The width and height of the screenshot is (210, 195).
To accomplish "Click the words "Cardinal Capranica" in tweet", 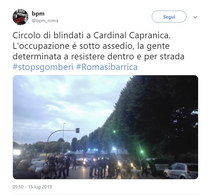I will coord(132,35).
